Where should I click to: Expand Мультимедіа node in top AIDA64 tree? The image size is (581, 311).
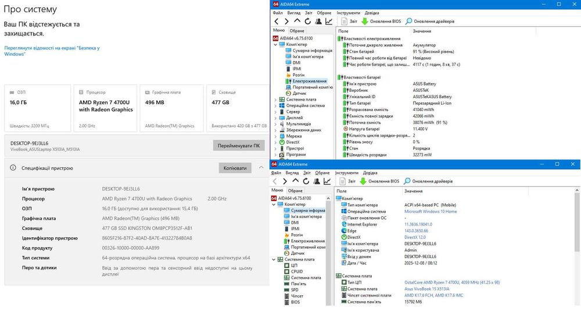(x=275, y=124)
